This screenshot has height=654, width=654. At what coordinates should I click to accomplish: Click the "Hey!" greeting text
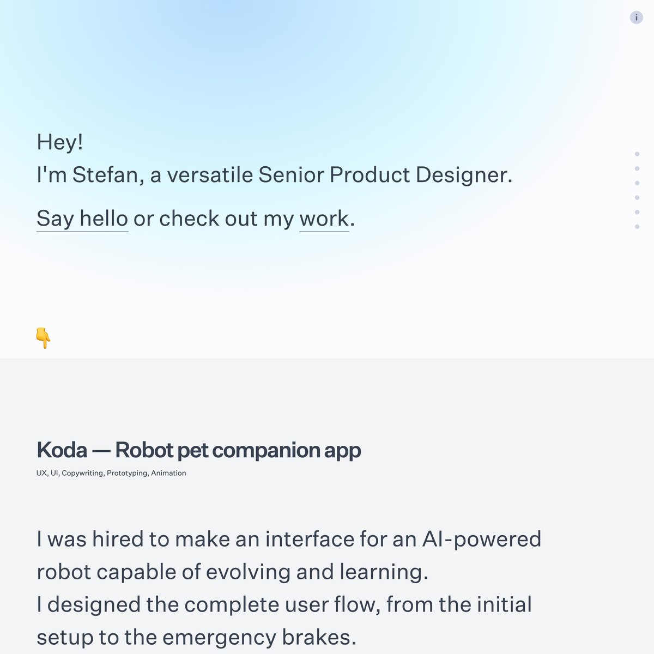tap(60, 142)
